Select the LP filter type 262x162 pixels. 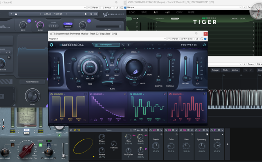tap(72, 79)
